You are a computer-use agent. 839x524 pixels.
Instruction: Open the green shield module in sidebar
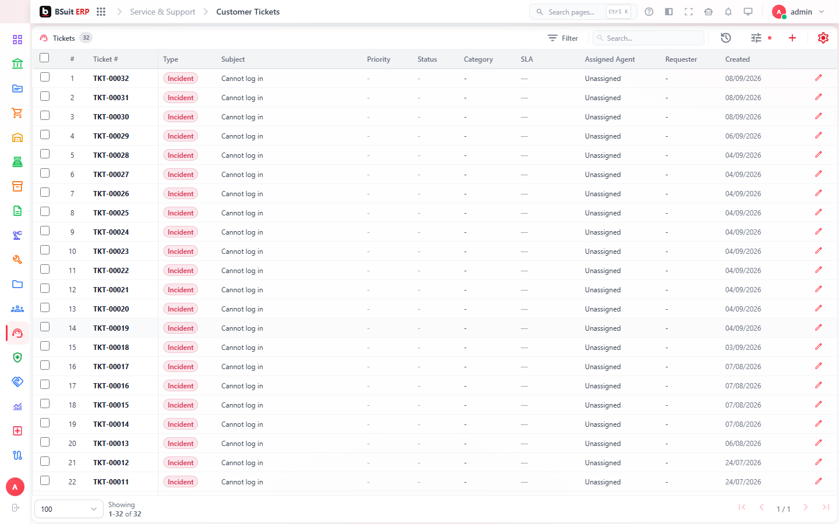coord(17,357)
